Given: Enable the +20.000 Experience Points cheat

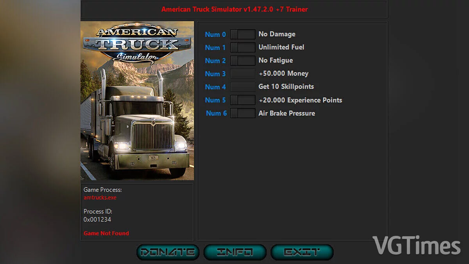Looking at the screenshot, I should tap(243, 100).
